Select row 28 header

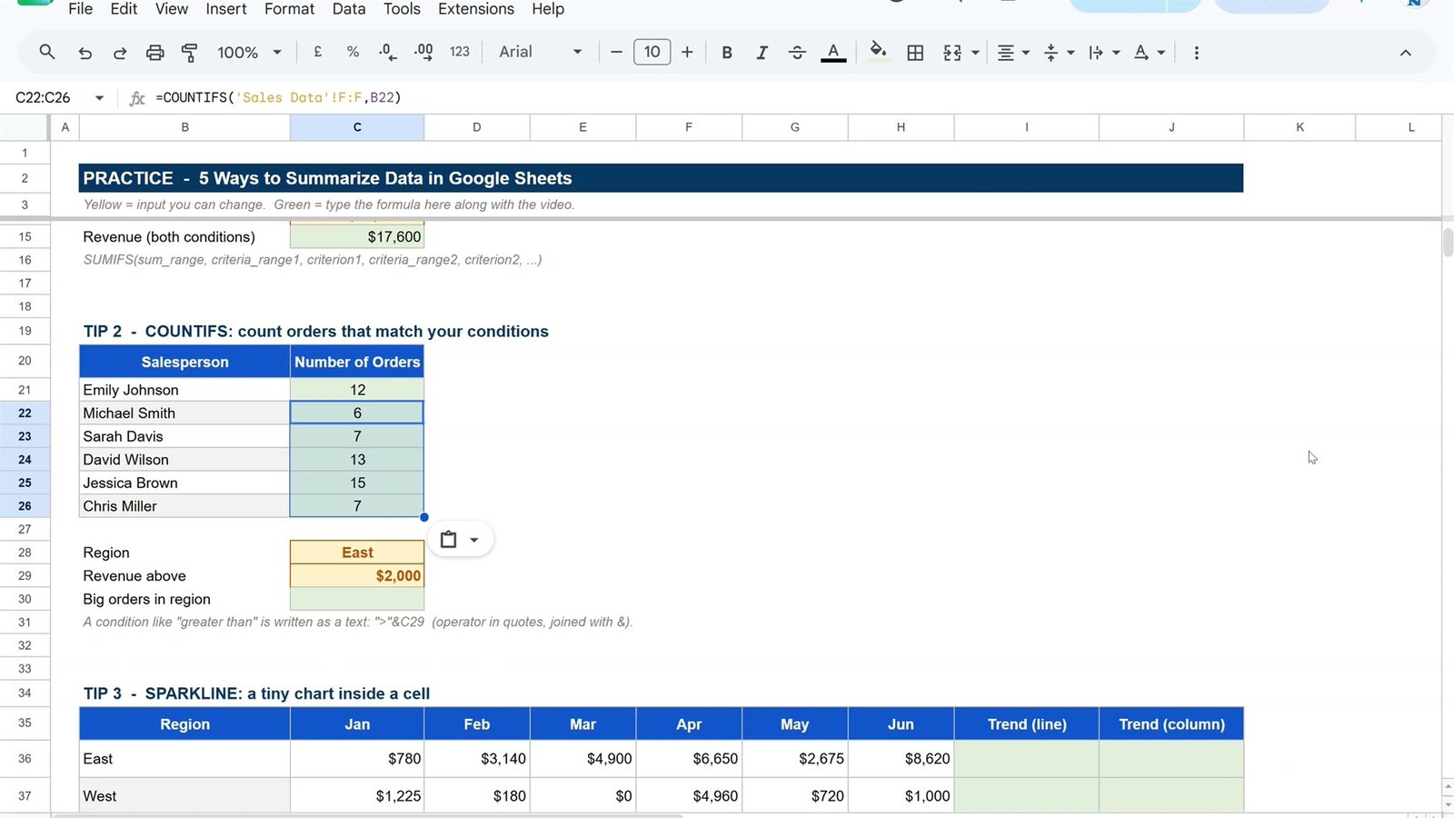(25, 553)
